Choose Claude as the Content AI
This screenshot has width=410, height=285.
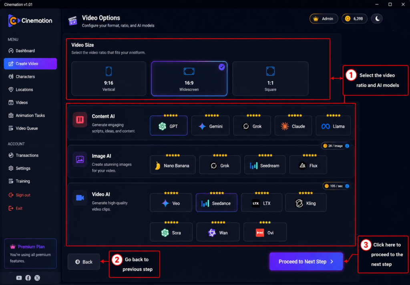click(x=293, y=126)
